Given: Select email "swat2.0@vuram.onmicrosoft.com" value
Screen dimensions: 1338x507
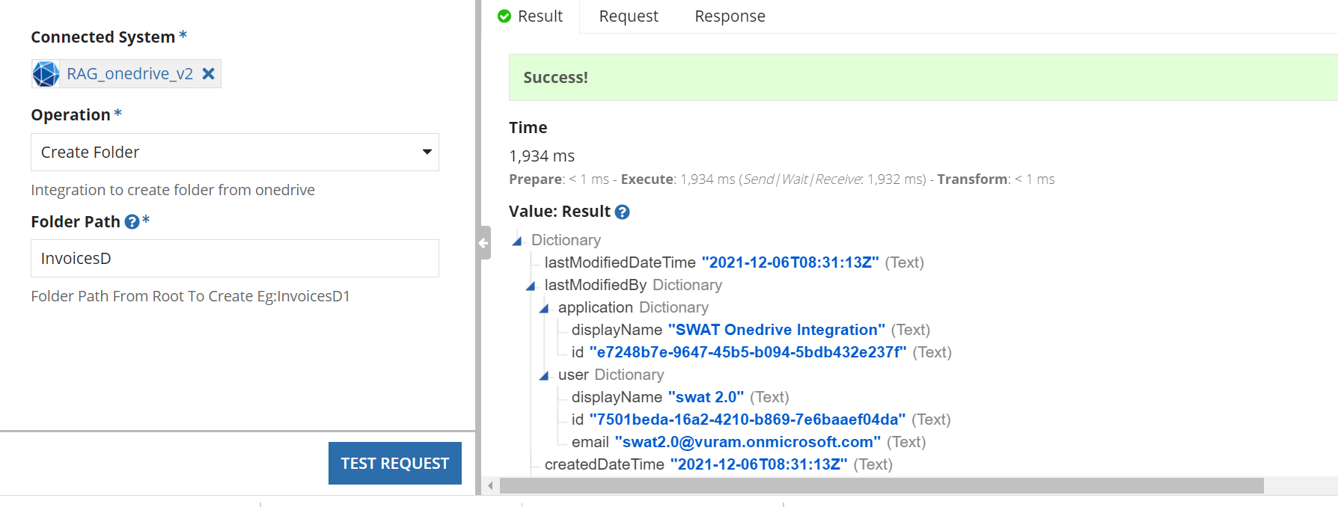Looking at the screenshot, I should (x=748, y=442).
